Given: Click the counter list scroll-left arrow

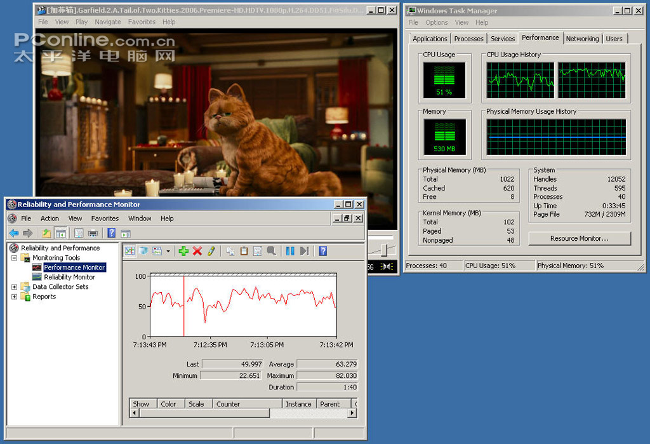Looking at the screenshot, I should click(x=135, y=413).
